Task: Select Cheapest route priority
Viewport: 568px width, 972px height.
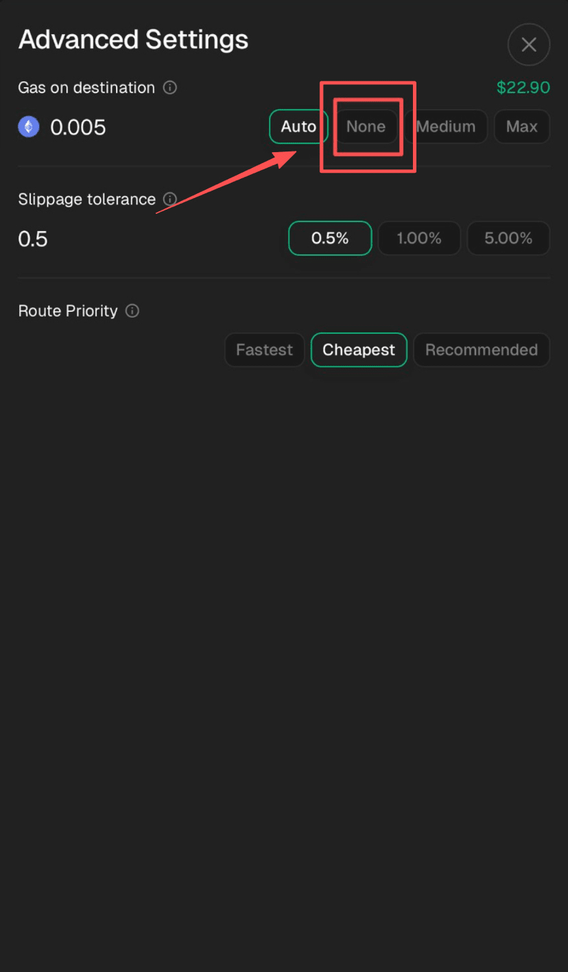Action: click(359, 350)
